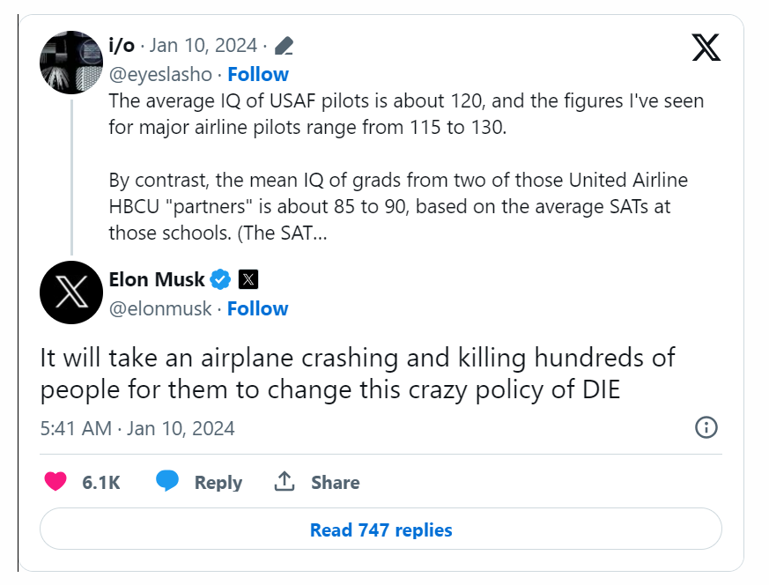
Task: Click the Reply text label
Action: [x=218, y=483]
